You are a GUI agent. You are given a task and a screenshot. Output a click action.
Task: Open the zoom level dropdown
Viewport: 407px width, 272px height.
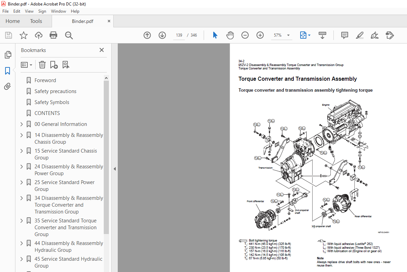[288, 35]
